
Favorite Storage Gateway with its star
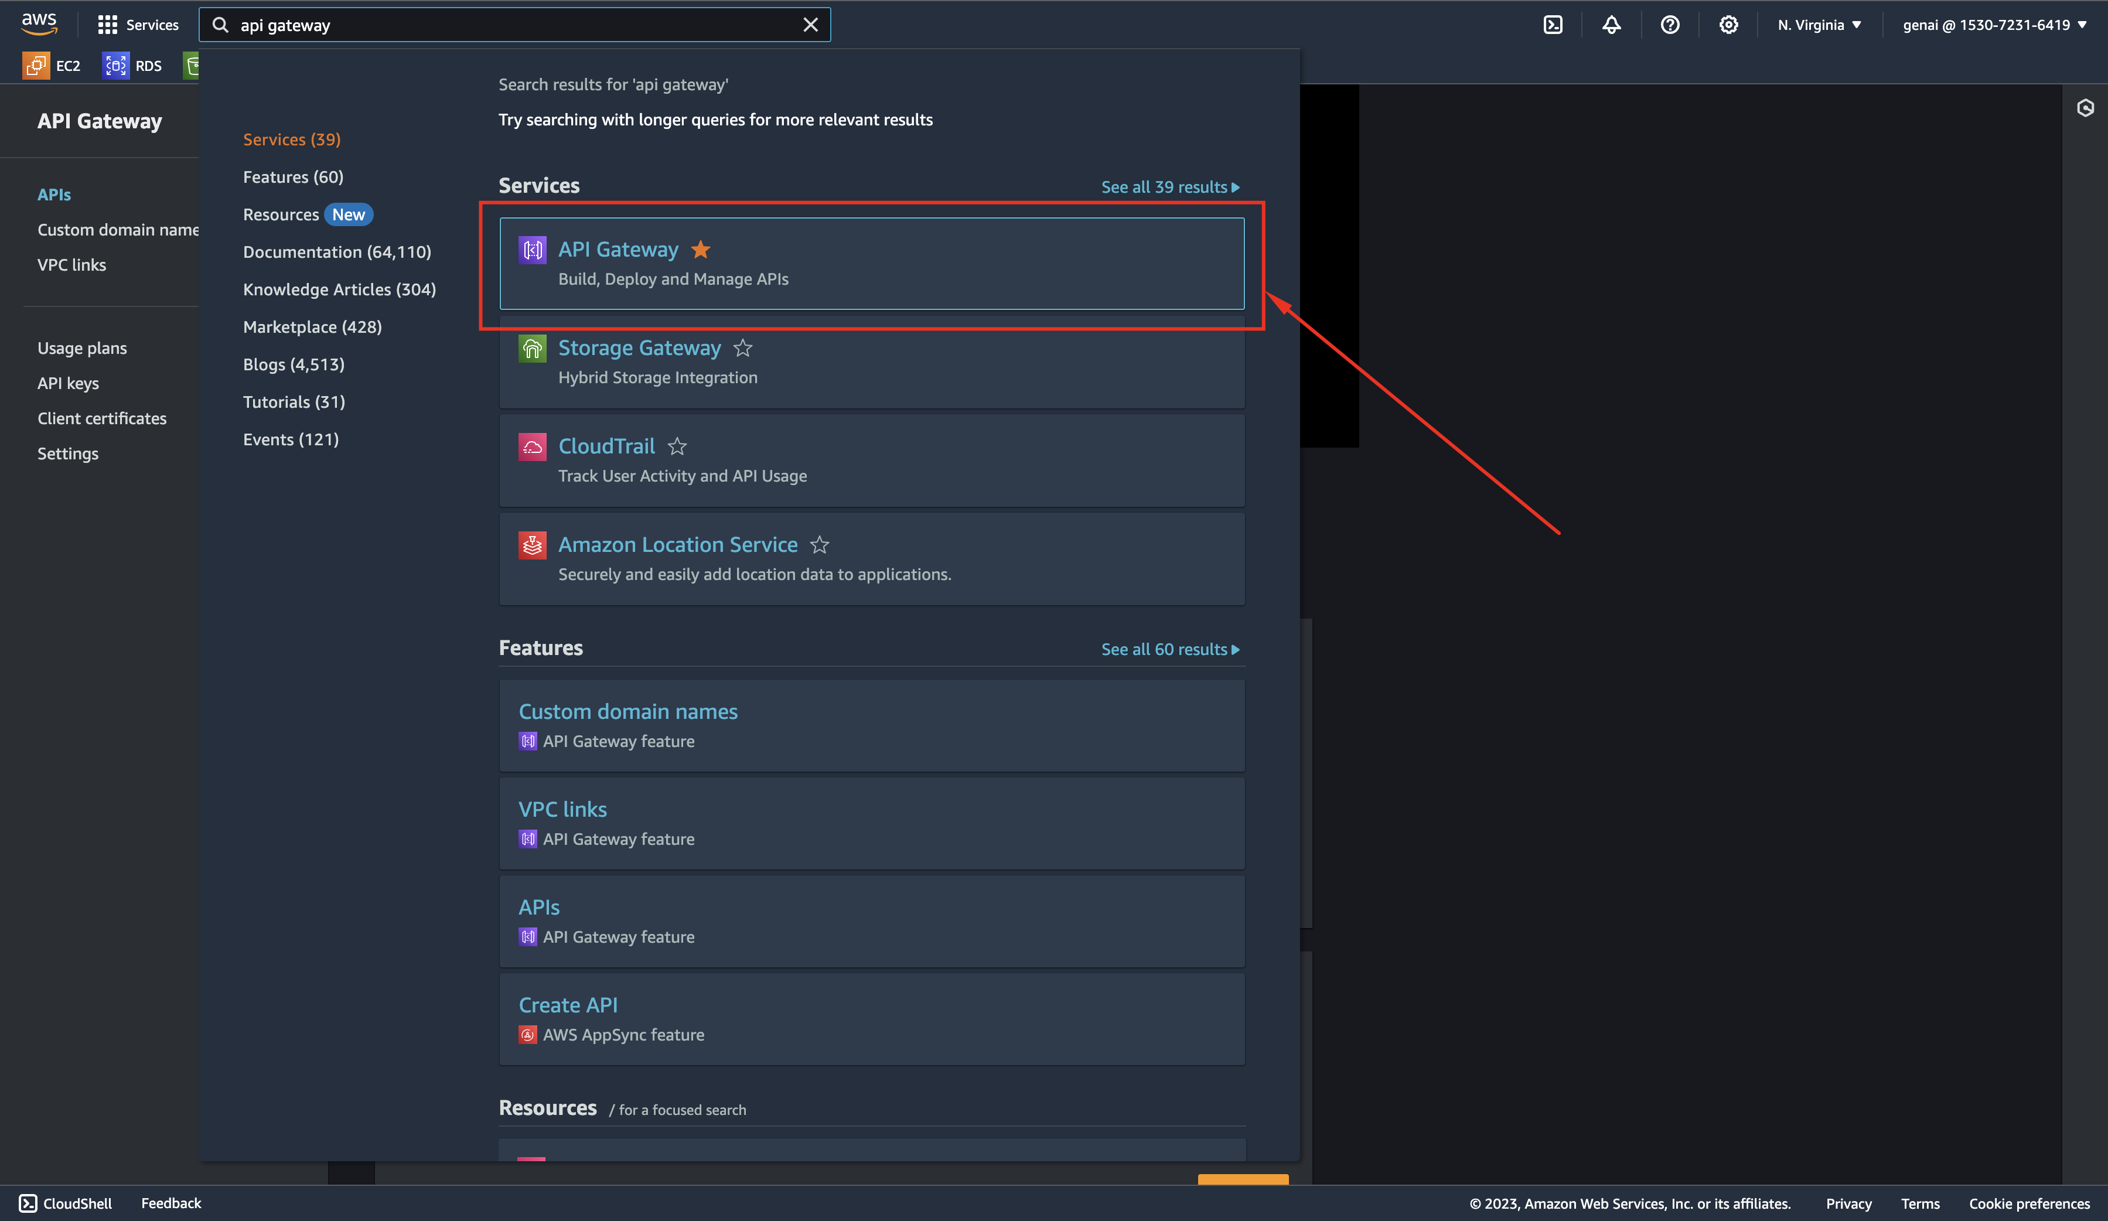pyautogui.click(x=742, y=348)
